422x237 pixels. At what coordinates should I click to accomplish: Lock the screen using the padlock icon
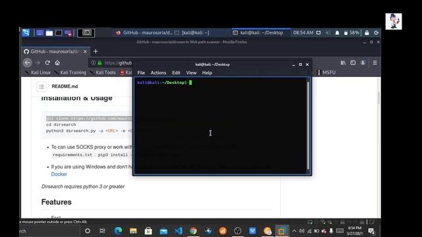pos(367,33)
